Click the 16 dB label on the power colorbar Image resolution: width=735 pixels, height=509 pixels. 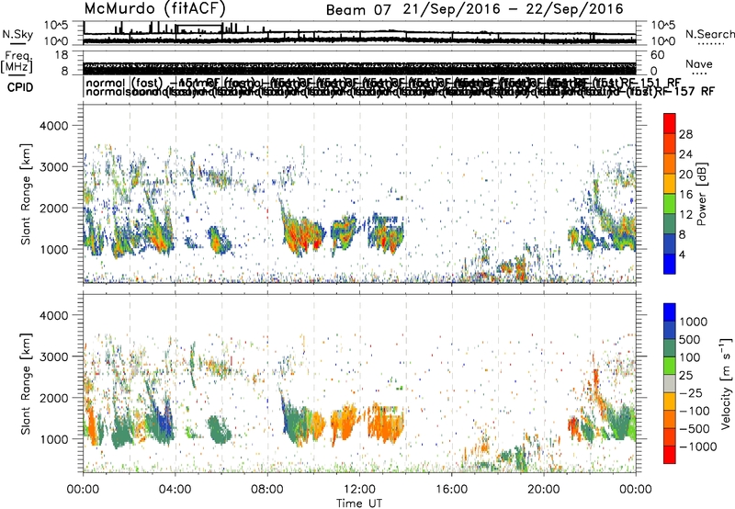[x=685, y=195]
